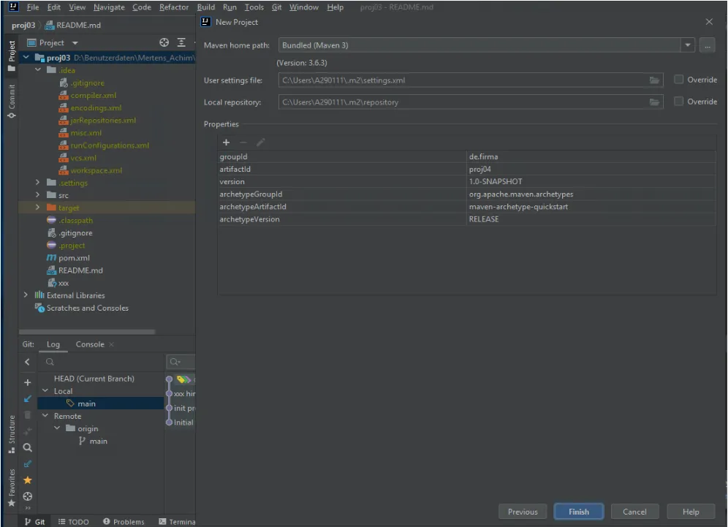728x527 pixels.
Task: Click the Finish button
Action: tap(578, 512)
